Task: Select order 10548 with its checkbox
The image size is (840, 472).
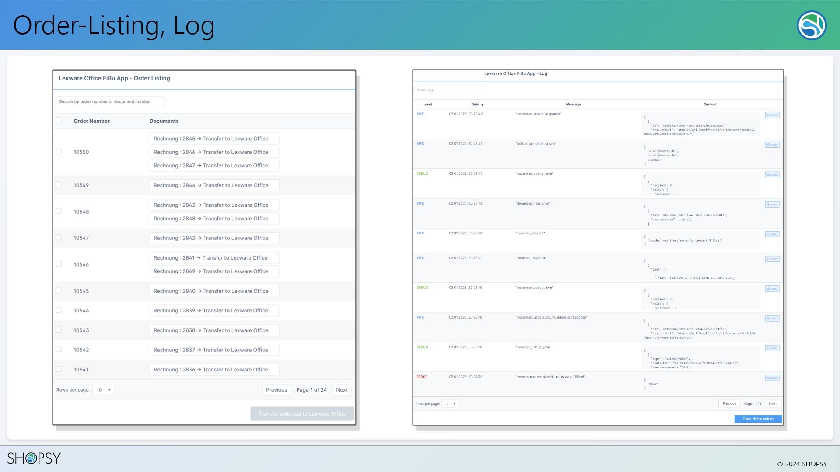Action: point(59,211)
